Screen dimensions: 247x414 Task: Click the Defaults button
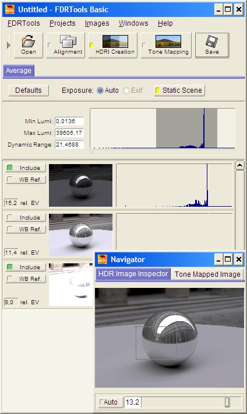(29, 91)
